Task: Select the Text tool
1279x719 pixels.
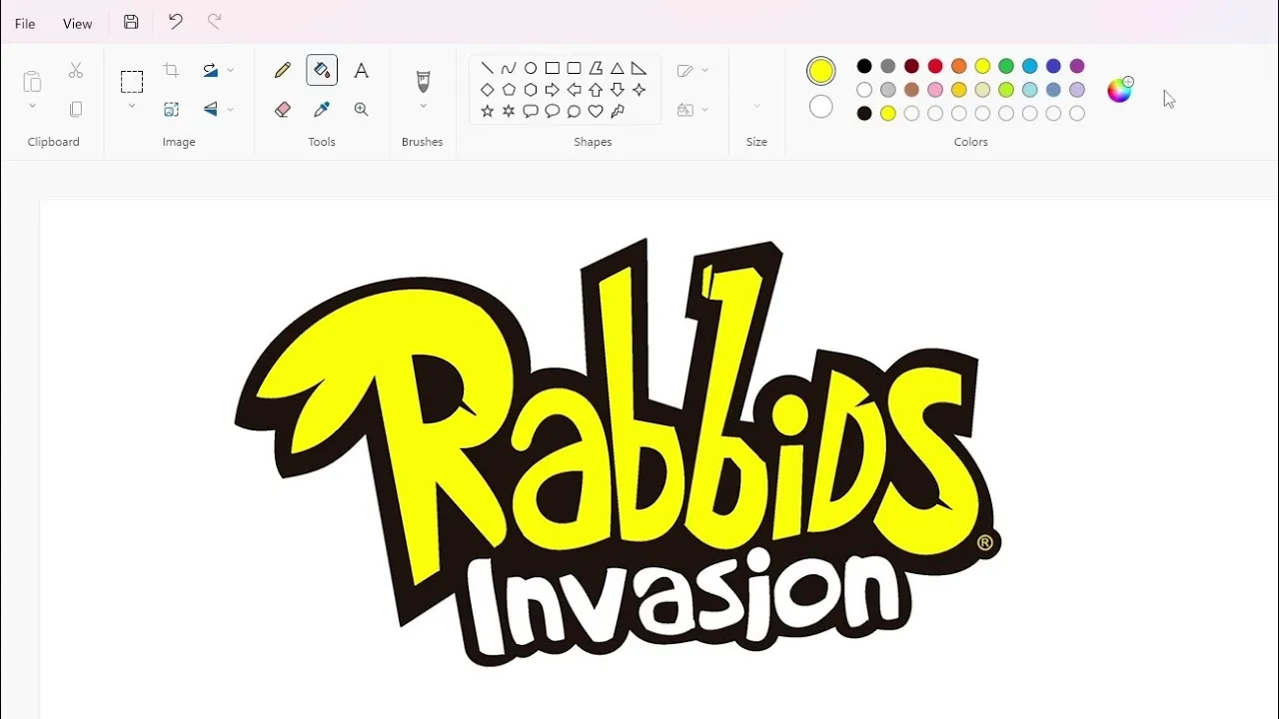Action: [x=362, y=70]
